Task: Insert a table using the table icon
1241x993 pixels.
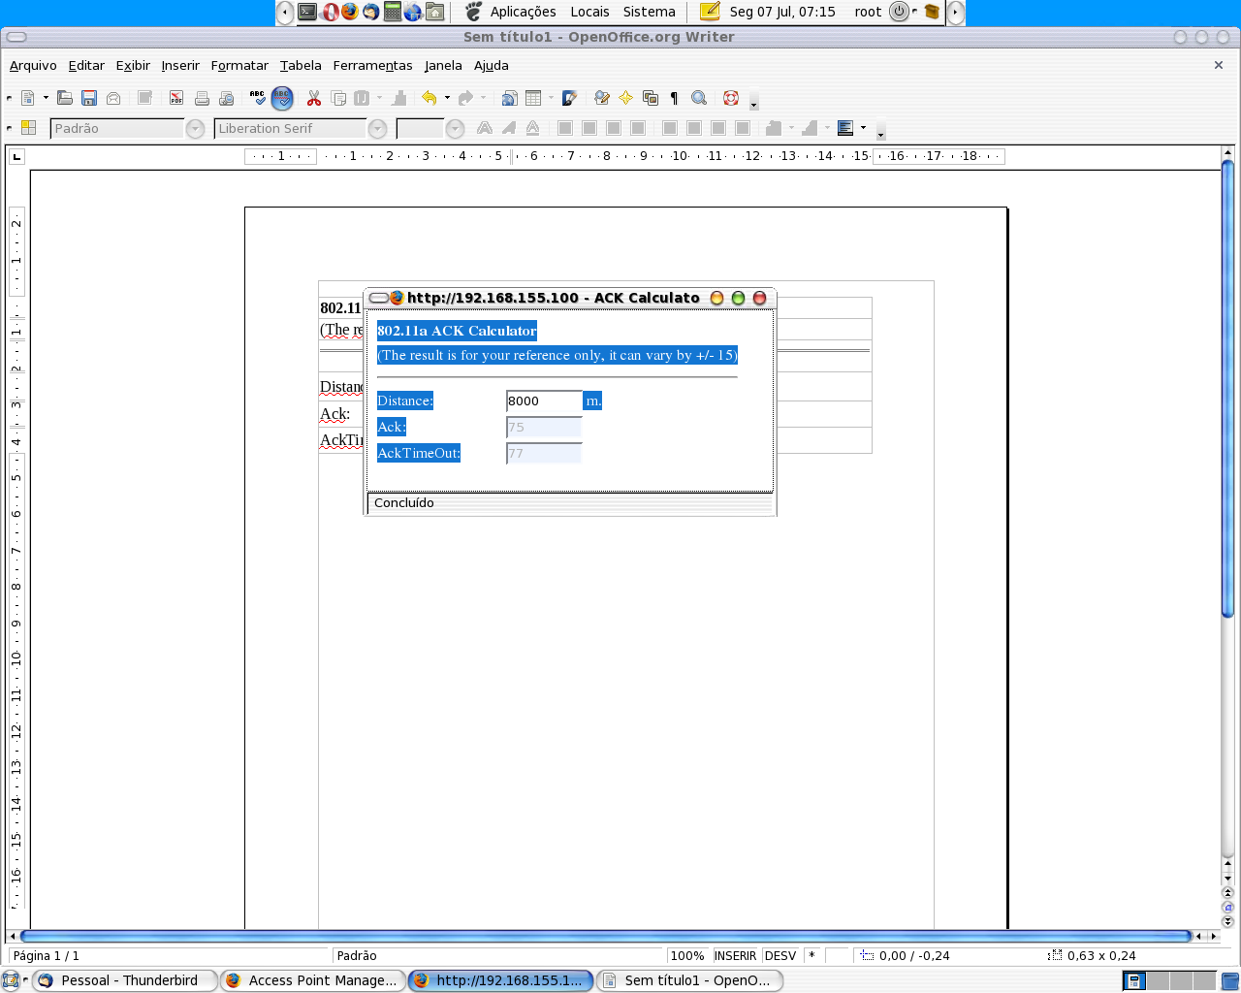Action: pyautogui.click(x=533, y=98)
